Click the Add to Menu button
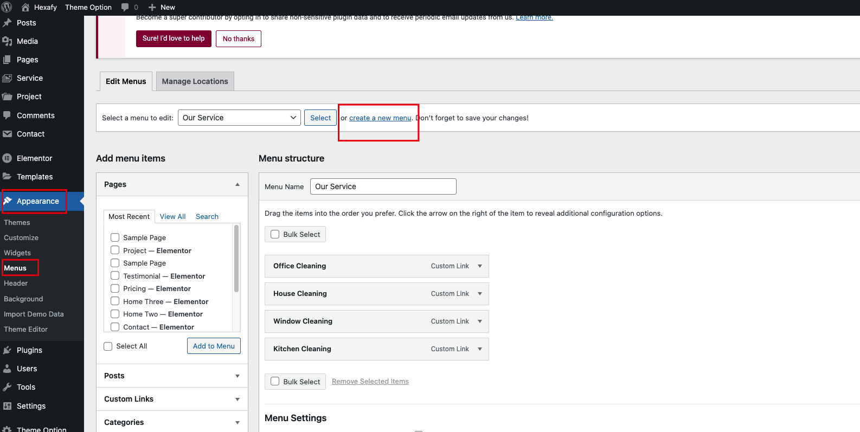 click(214, 346)
